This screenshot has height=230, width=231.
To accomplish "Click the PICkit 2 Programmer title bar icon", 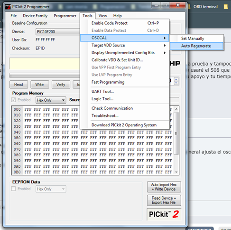I will tap(8, 7).
